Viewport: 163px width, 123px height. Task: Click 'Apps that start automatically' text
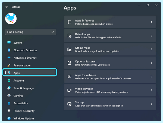90,106
